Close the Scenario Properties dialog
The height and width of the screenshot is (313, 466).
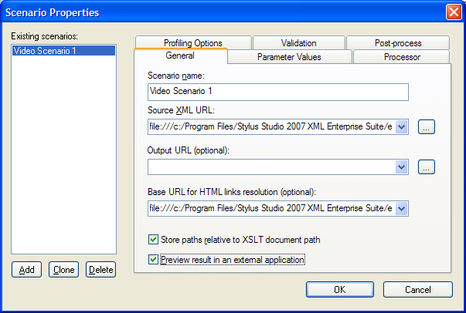coord(454,12)
